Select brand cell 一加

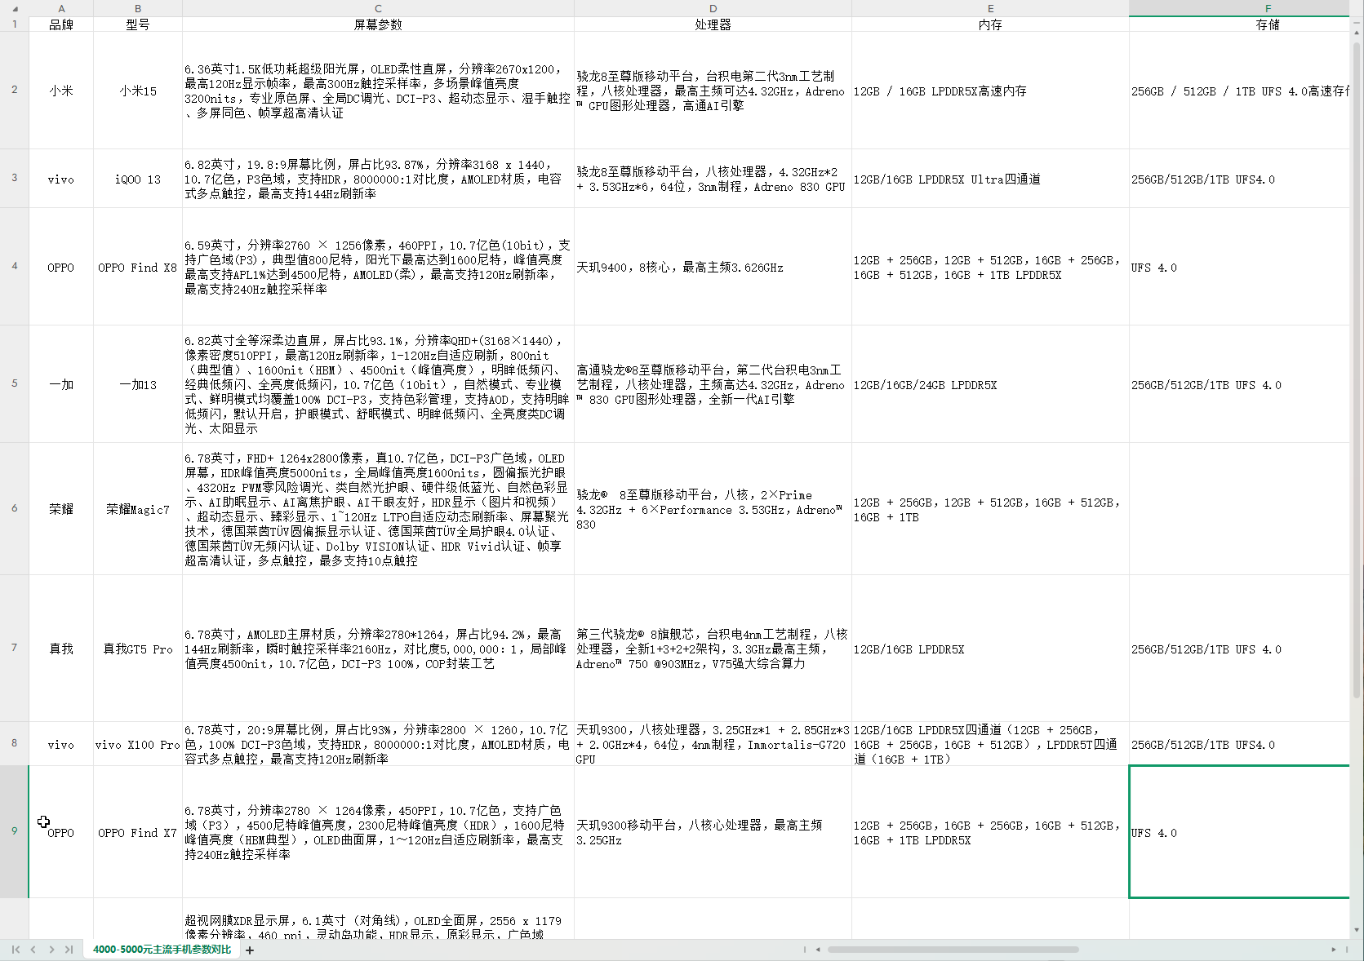(x=61, y=384)
